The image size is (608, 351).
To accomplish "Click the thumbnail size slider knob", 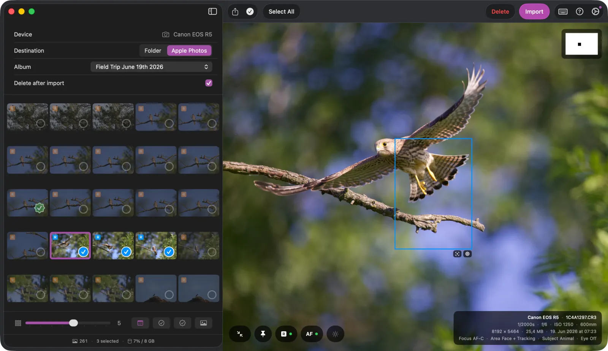I will click(x=73, y=323).
